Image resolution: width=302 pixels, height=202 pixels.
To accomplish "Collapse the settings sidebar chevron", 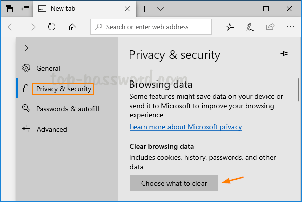I will click(x=26, y=48).
